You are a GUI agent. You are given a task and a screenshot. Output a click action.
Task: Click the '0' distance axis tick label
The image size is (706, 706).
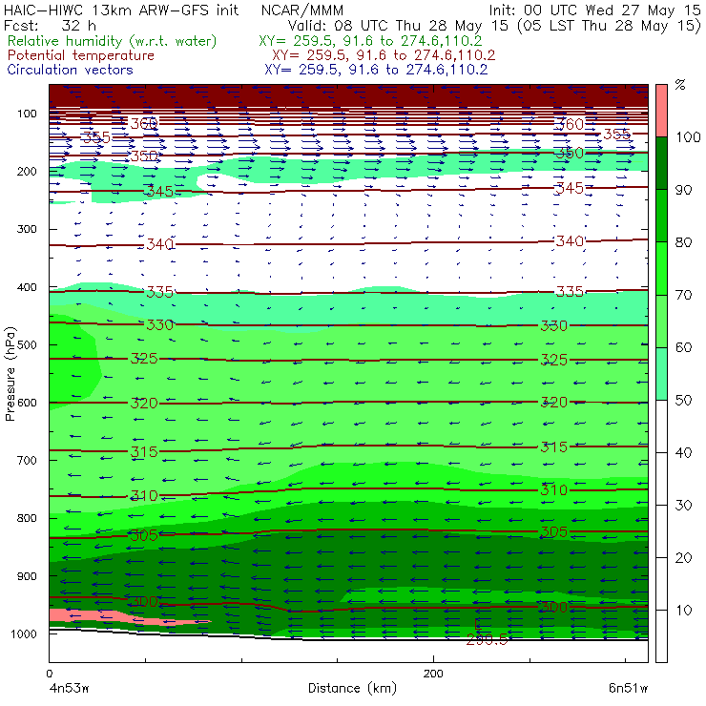(49, 674)
